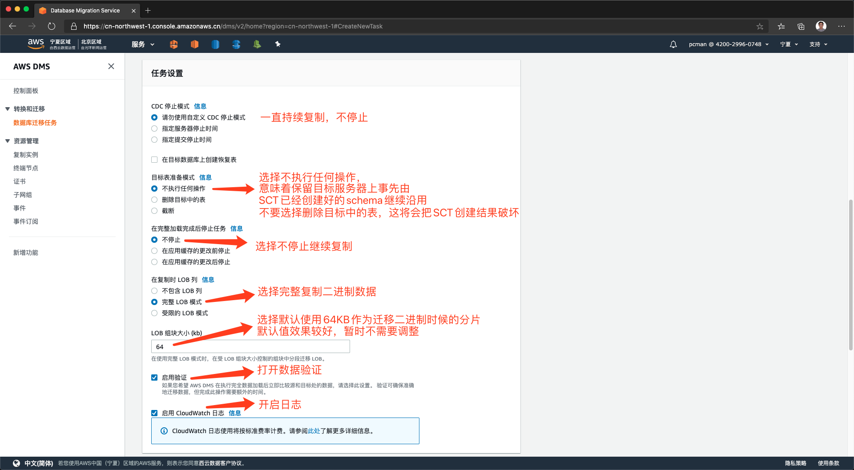Click the info icon in CloudWatch notice

coord(164,431)
